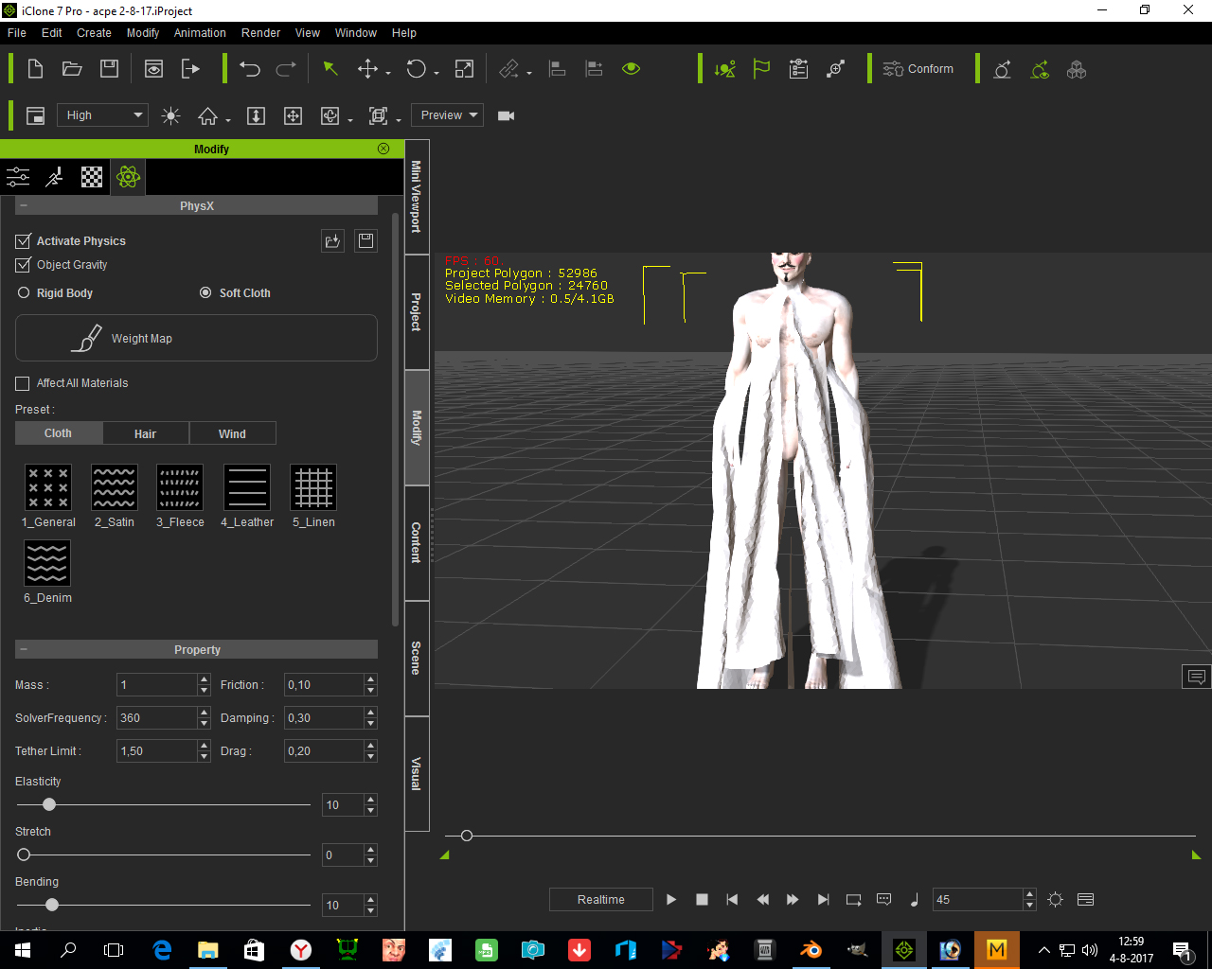Stop the animation playback

coord(702,900)
